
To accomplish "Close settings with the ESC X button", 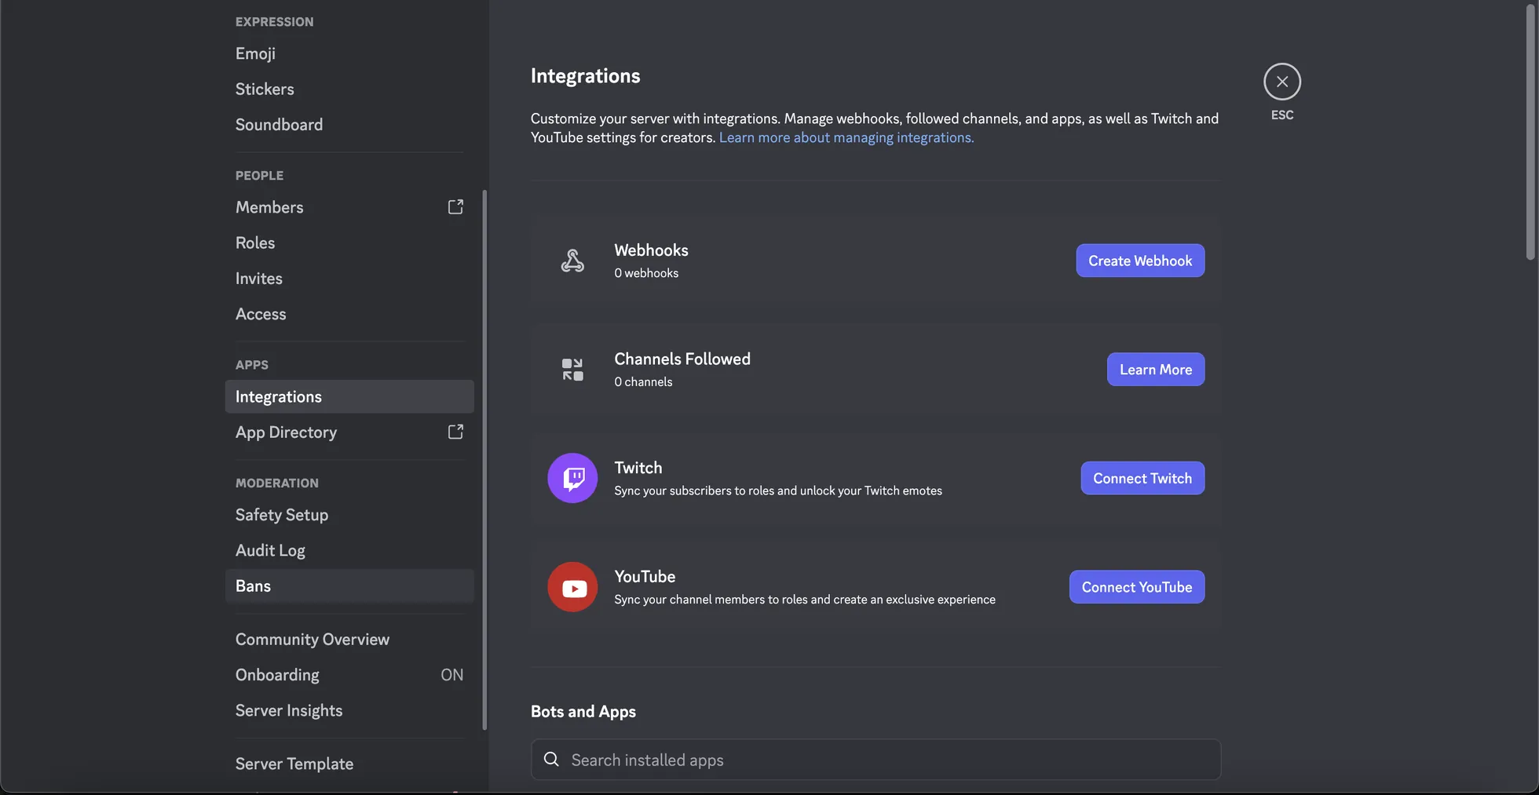I will (1281, 82).
